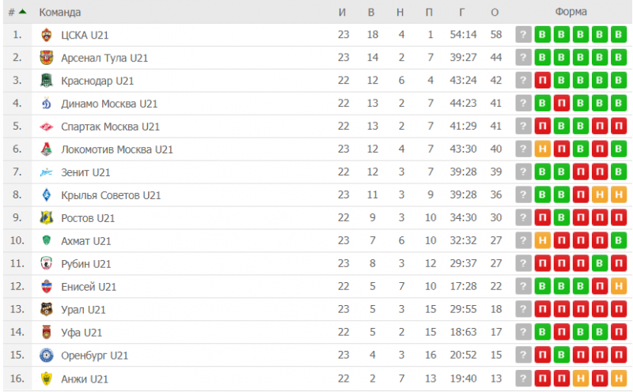
Task: Click the gray question mark badge for ЦСКА U21
Action: point(523,35)
